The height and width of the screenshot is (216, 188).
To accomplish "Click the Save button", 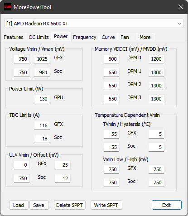I will coord(39,205).
